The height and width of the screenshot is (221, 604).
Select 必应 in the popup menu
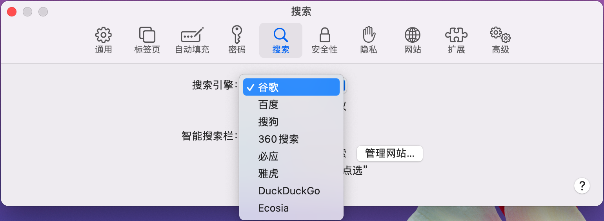(291, 156)
